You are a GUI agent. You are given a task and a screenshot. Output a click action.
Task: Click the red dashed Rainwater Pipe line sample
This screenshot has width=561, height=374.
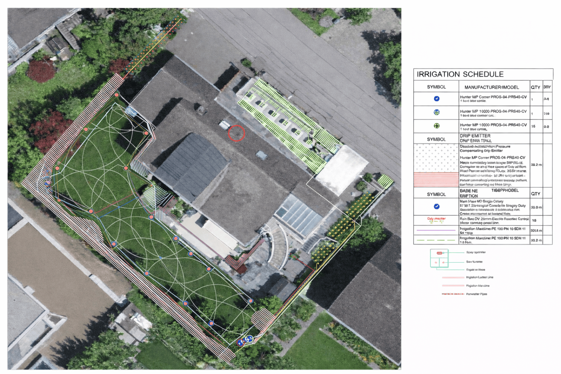[453, 294]
